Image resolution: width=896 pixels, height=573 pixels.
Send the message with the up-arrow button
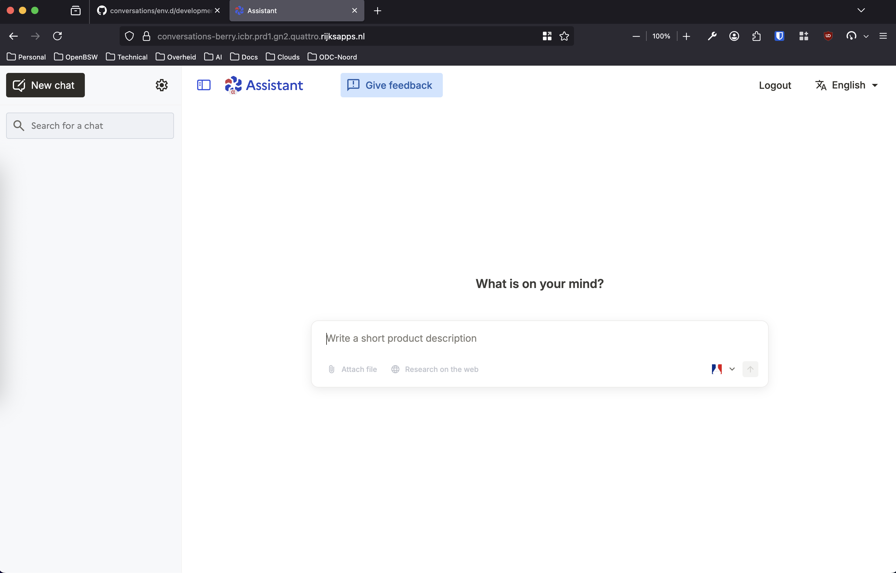tap(750, 369)
